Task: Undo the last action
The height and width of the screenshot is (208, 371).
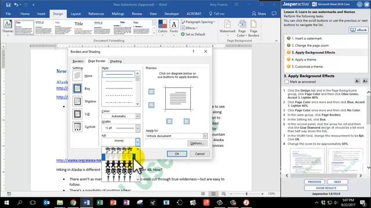Action: click(x=16, y=5)
